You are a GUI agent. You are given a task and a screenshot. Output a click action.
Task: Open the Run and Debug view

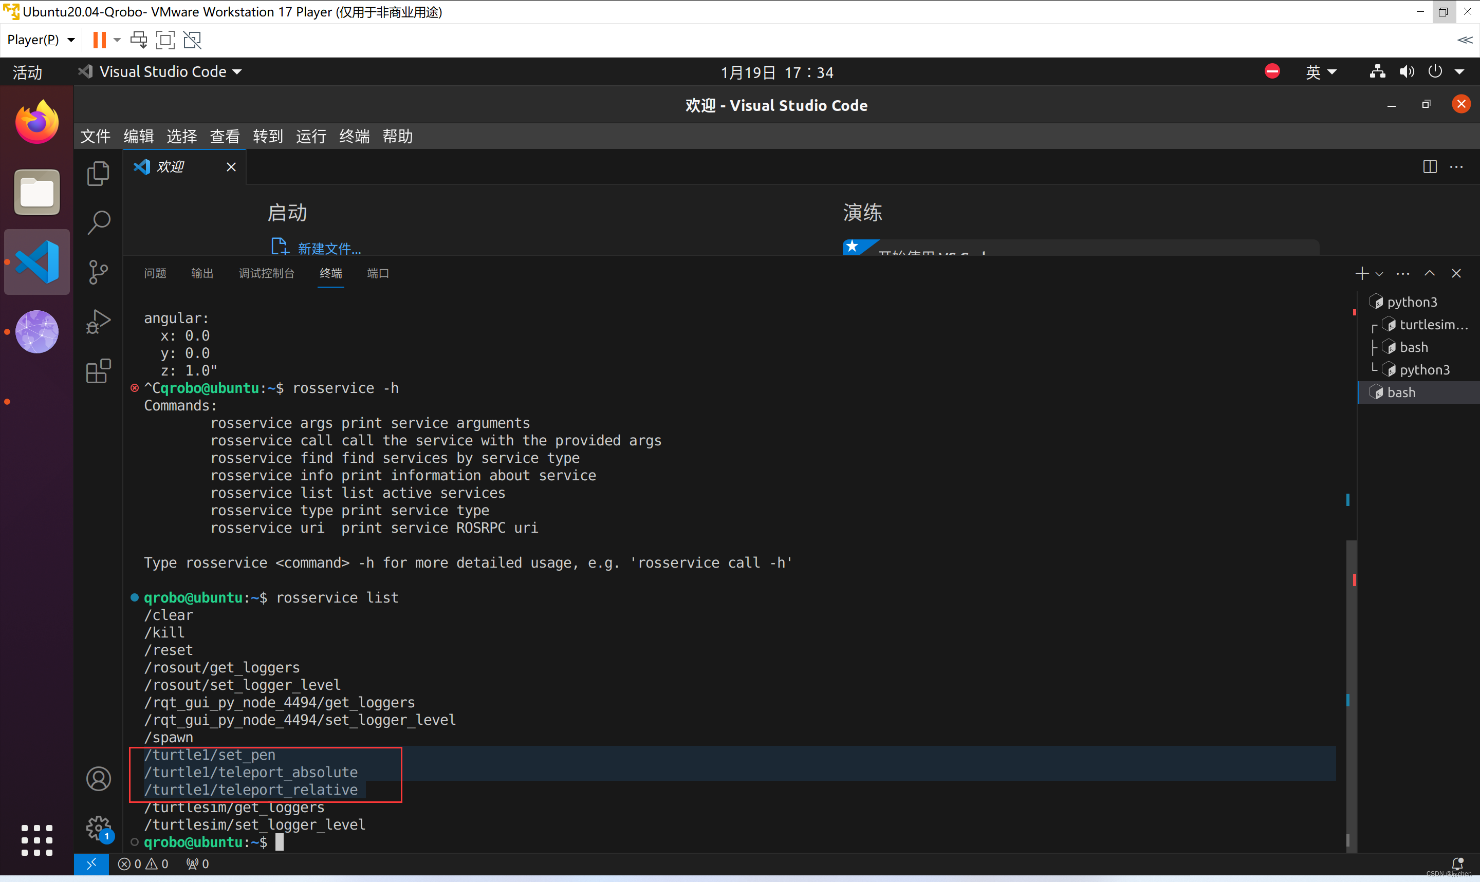click(99, 322)
